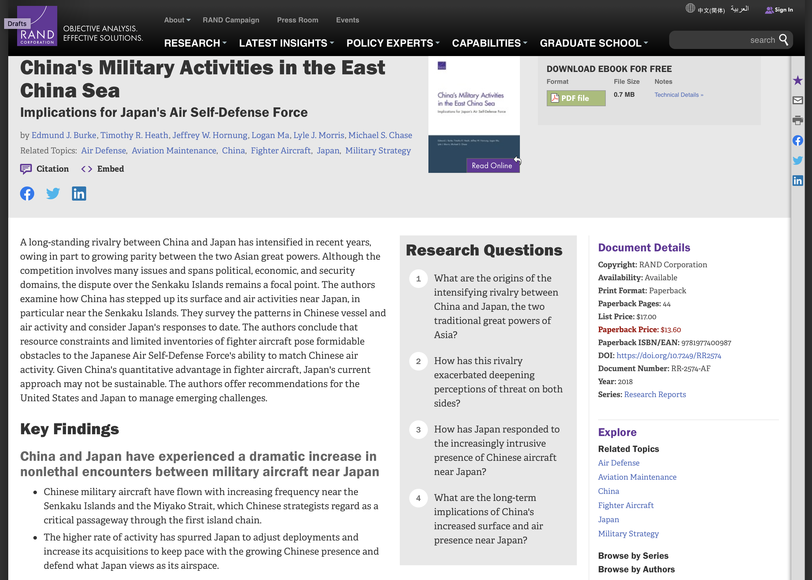Expand the CAPABILITIES menu
This screenshot has height=580, width=812.
[x=490, y=43]
